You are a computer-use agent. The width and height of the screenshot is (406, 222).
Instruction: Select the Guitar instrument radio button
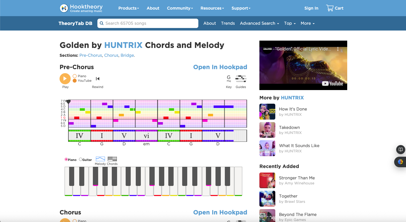(80, 159)
